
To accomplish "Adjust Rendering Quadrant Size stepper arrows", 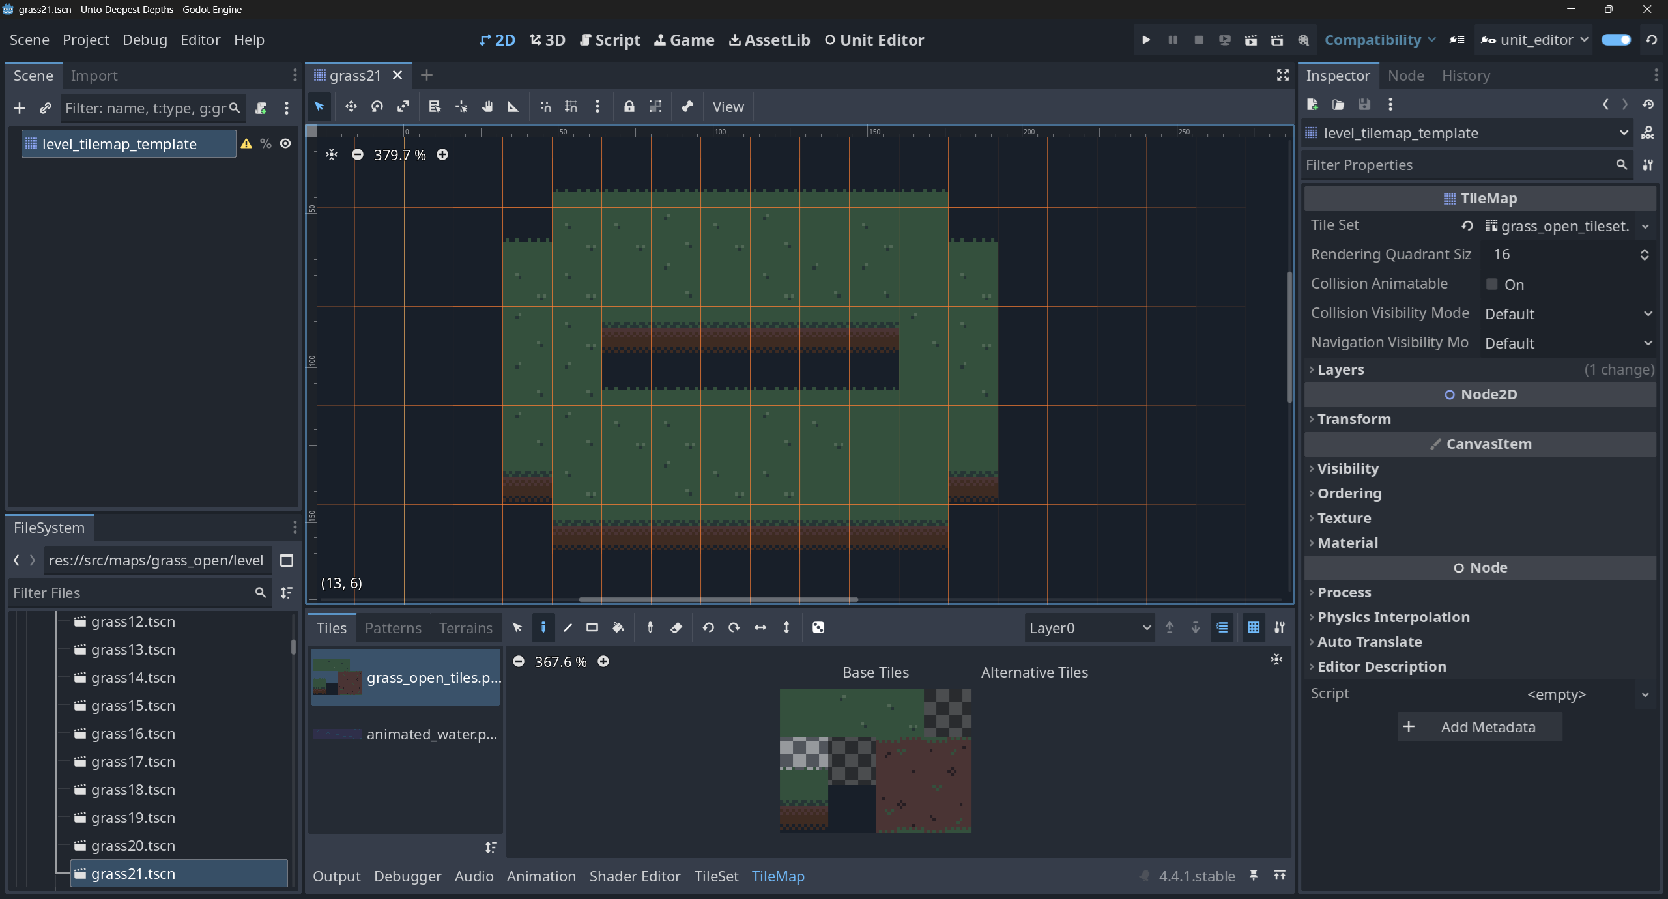I will click(x=1645, y=255).
